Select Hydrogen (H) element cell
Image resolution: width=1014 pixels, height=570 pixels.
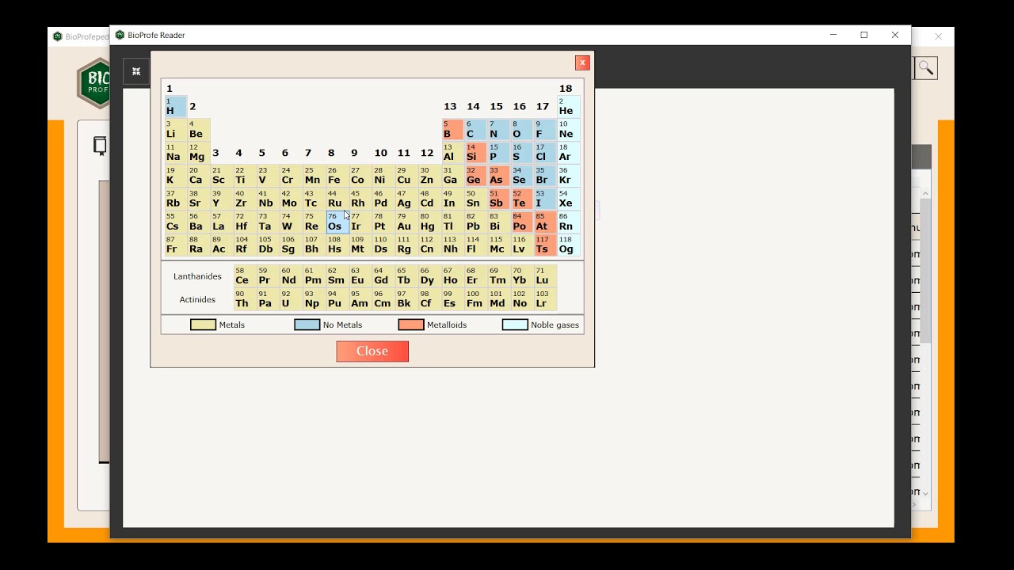pyautogui.click(x=176, y=107)
